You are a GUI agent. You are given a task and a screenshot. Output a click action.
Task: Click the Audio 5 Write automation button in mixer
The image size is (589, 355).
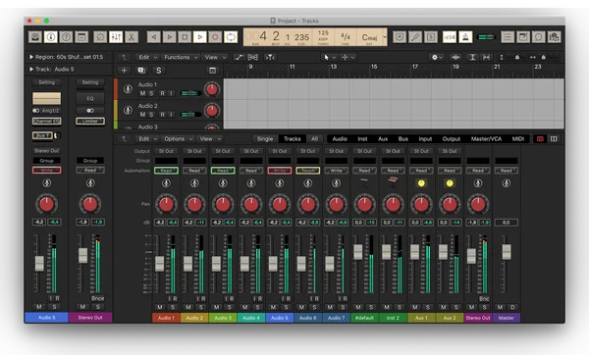click(280, 171)
